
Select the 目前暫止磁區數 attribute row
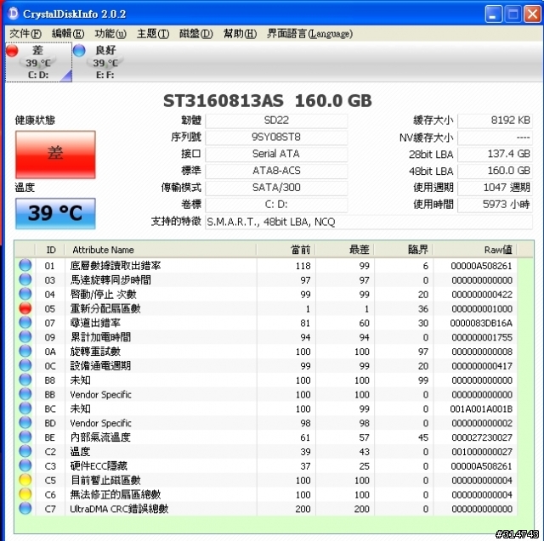click(266, 481)
